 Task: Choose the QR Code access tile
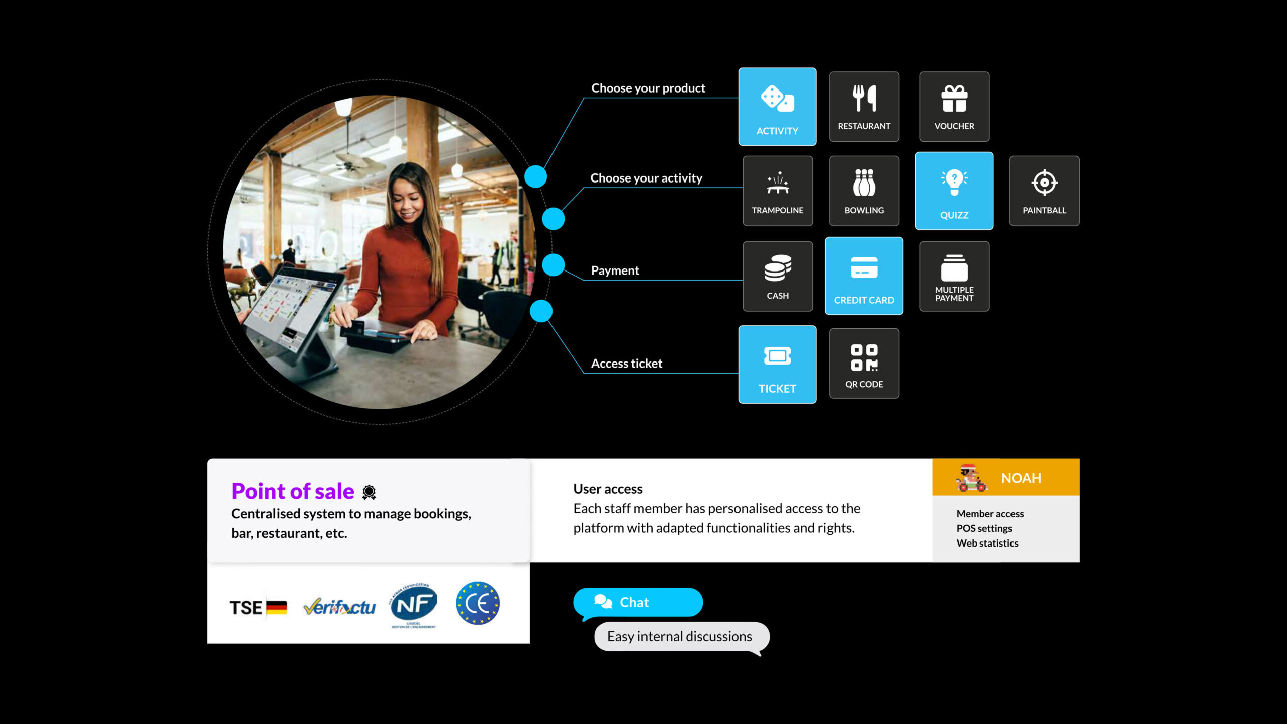[x=864, y=364]
